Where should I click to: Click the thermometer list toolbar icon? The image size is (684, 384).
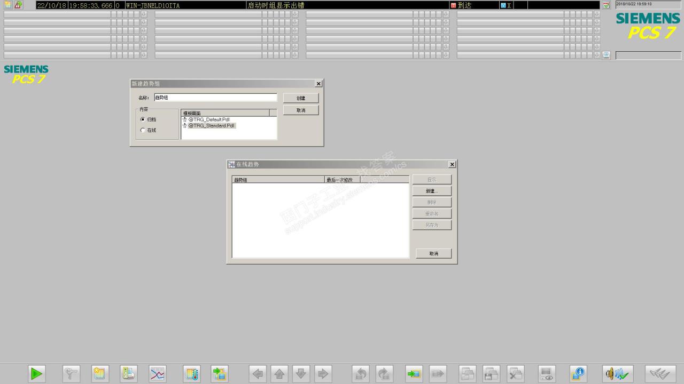pos(192,373)
